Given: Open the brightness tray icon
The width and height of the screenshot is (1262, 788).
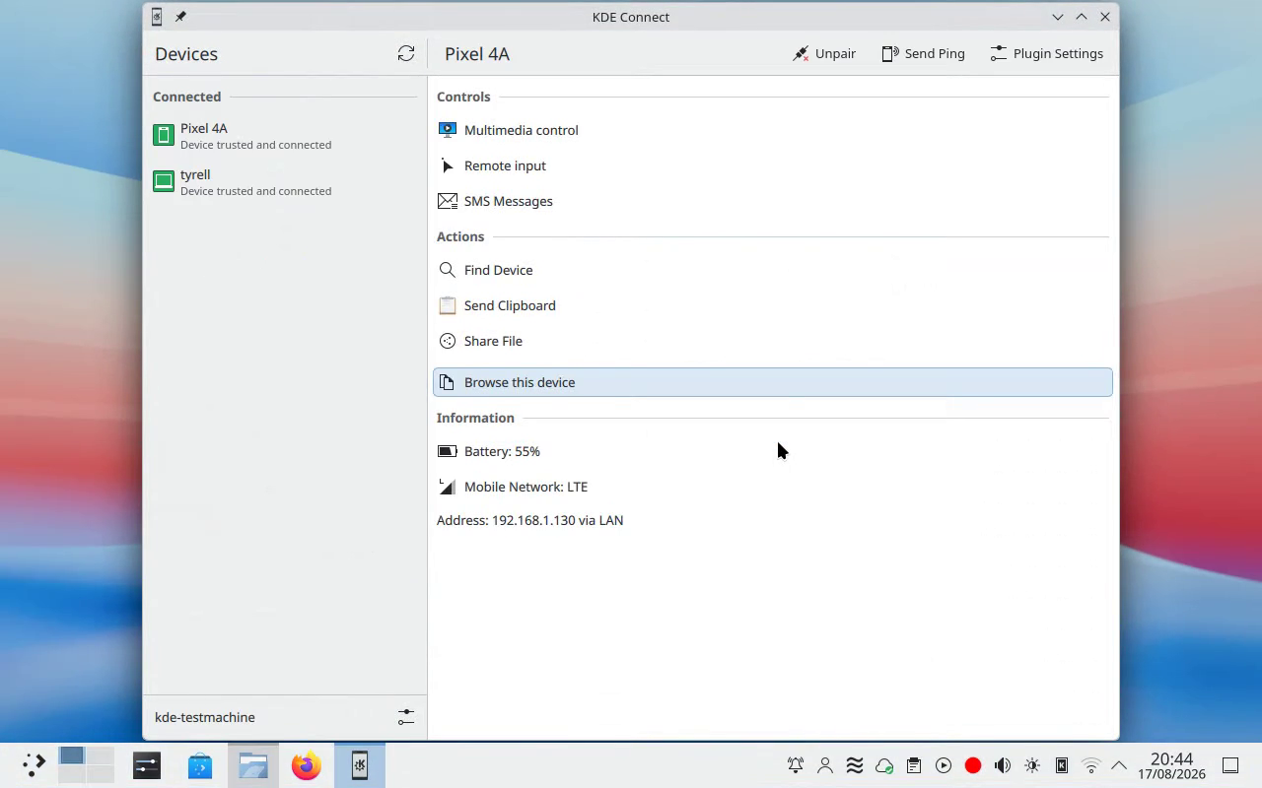Looking at the screenshot, I should pos(1032,765).
